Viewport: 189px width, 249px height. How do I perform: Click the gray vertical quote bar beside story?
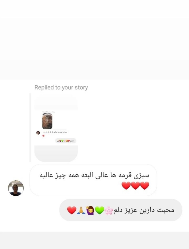(30, 128)
